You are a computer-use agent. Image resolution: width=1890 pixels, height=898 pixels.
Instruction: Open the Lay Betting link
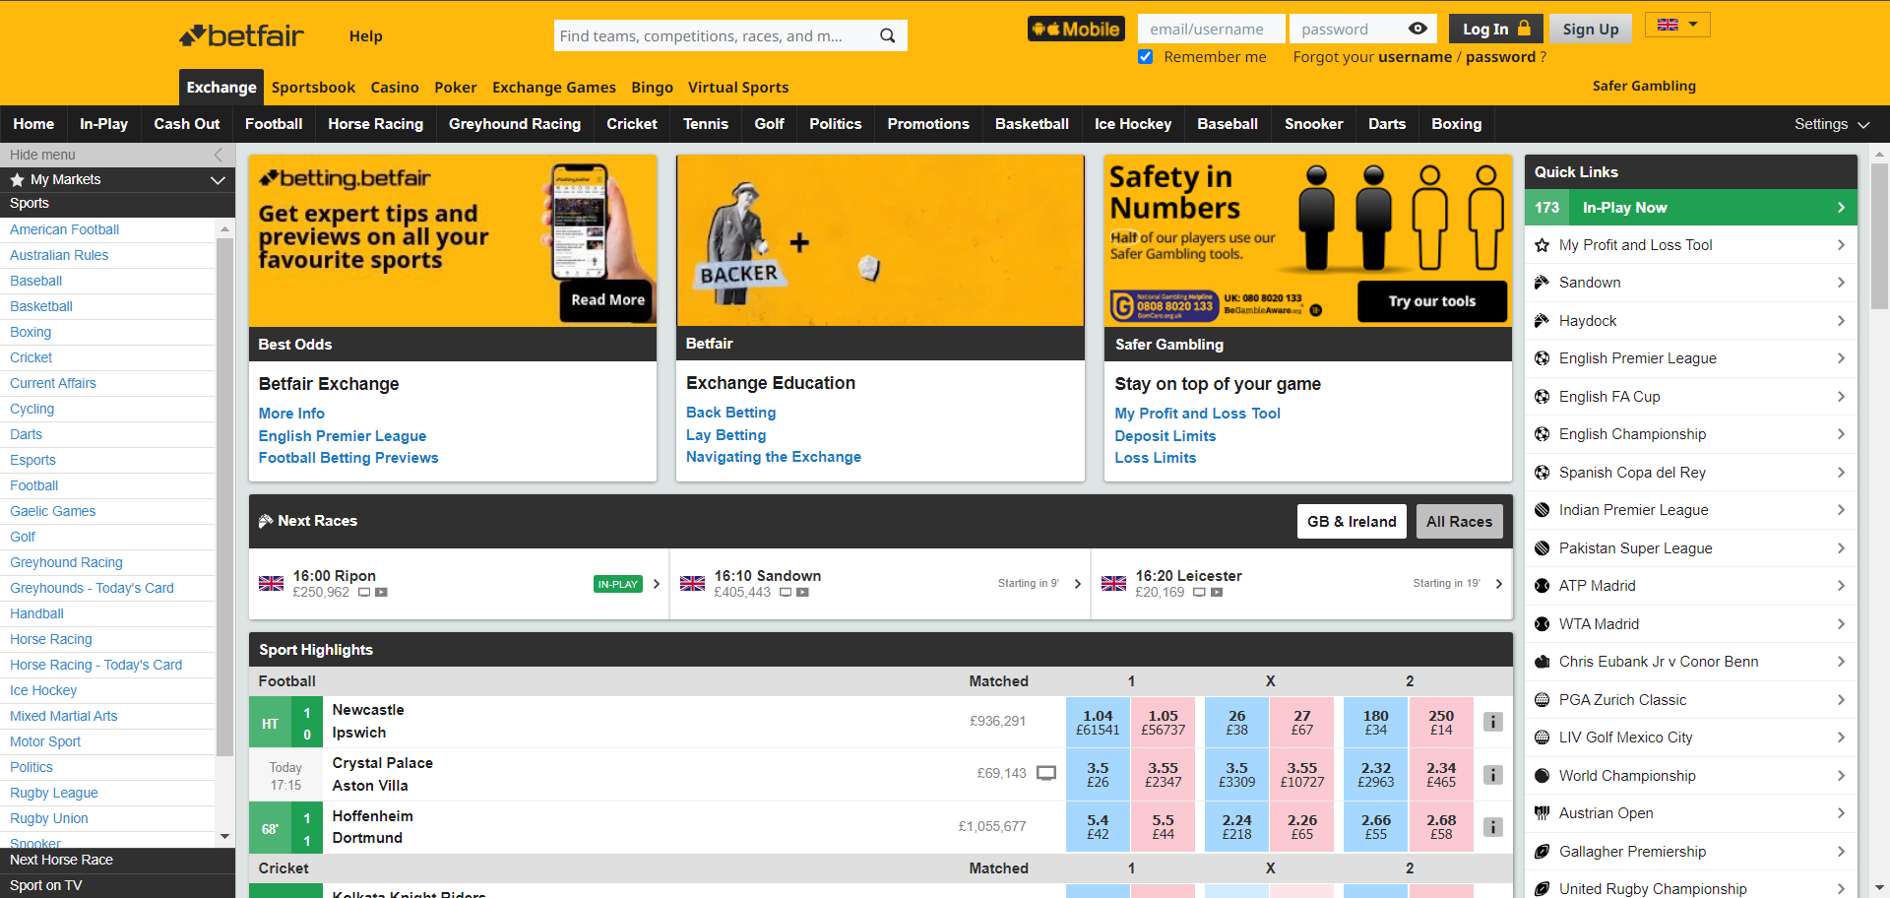tap(725, 434)
